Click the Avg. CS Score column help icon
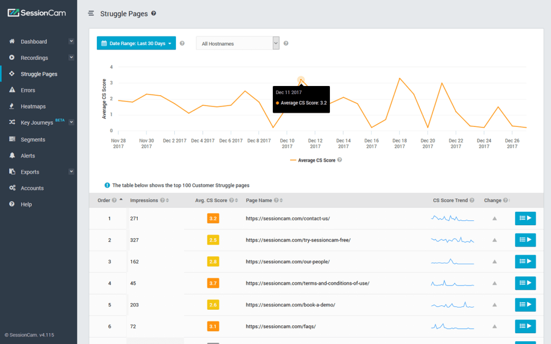The height and width of the screenshot is (344, 551). [231, 200]
